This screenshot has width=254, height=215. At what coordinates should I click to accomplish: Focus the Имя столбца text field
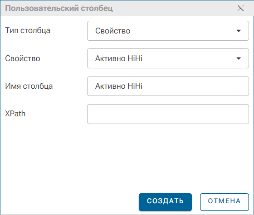pos(168,86)
